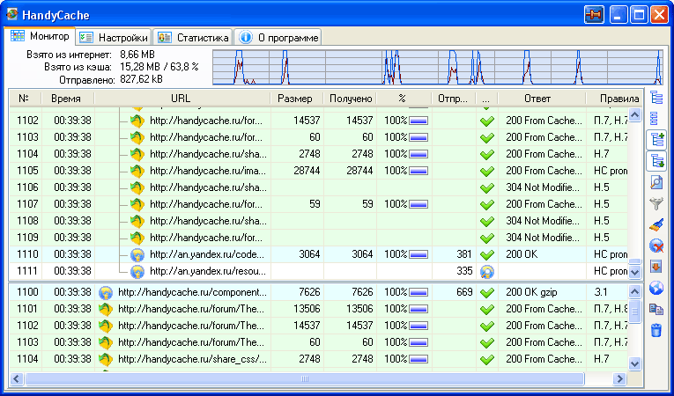
Task: Click green checkmark in lower row 1103
Action: pos(486,342)
